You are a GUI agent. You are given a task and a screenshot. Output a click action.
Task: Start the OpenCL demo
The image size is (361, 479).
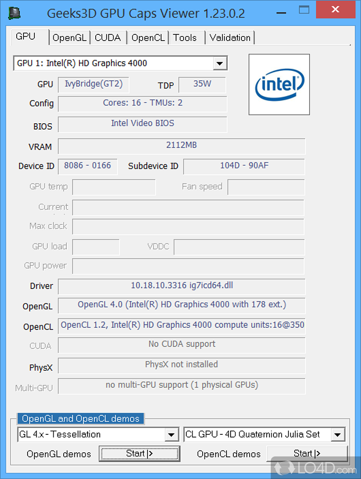[307, 454]
